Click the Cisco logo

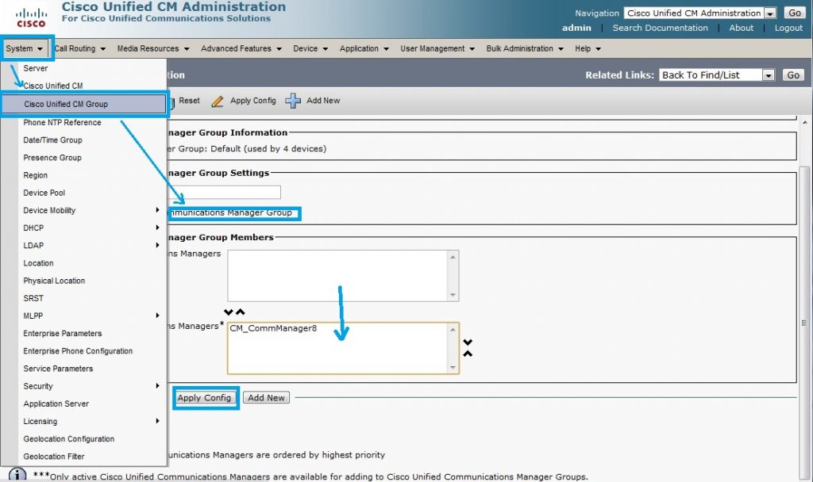coord(31,17)
